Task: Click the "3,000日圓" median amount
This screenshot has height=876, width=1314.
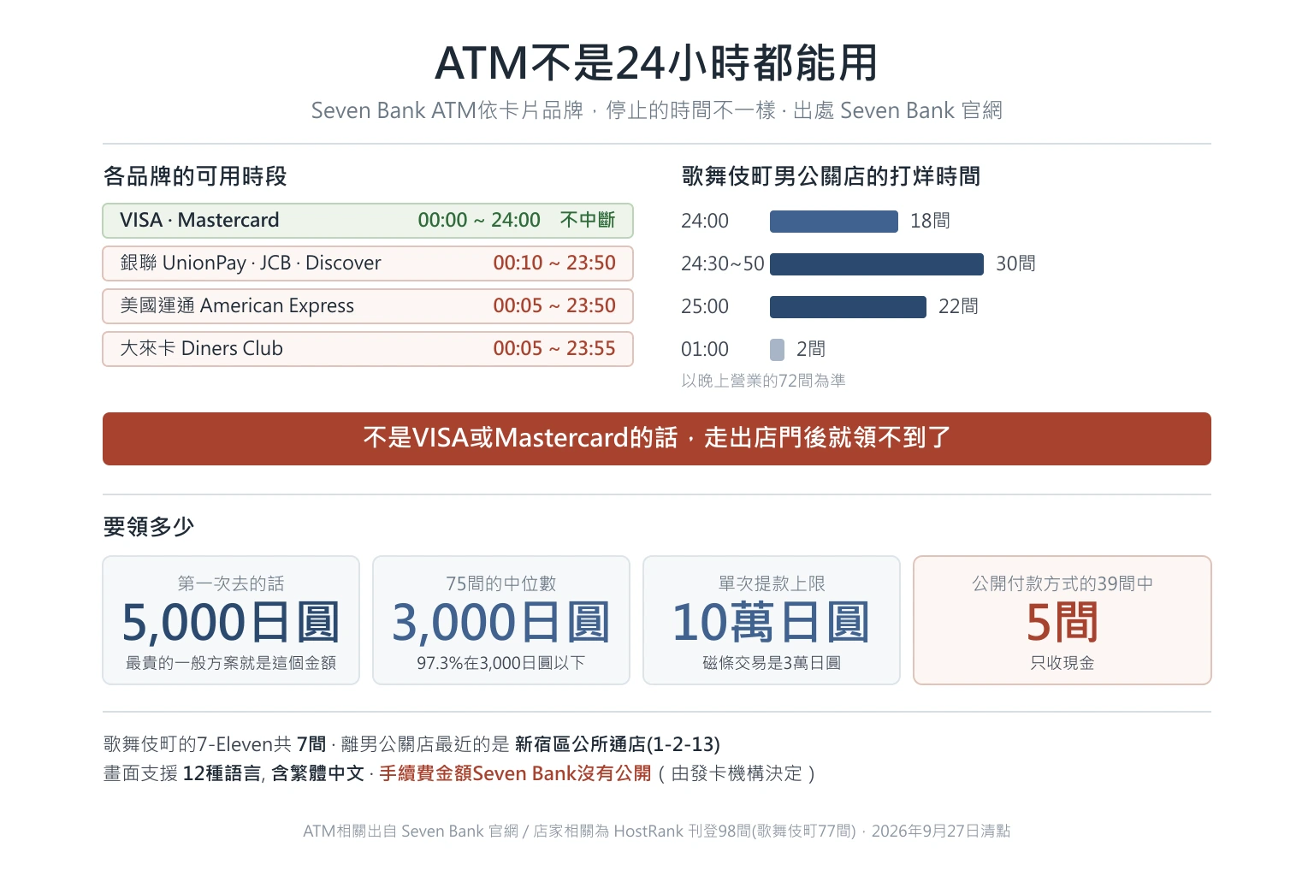Action: 501,622
